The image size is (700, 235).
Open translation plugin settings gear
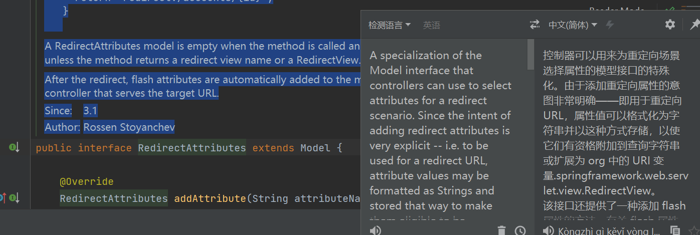point(670,25)
